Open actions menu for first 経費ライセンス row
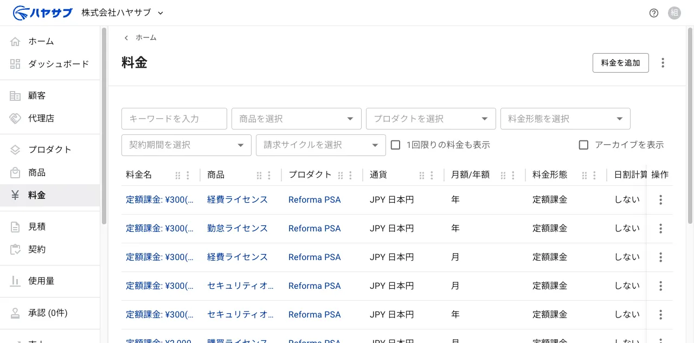This screenshot has width=694, height=343. [x=660, y=200]
